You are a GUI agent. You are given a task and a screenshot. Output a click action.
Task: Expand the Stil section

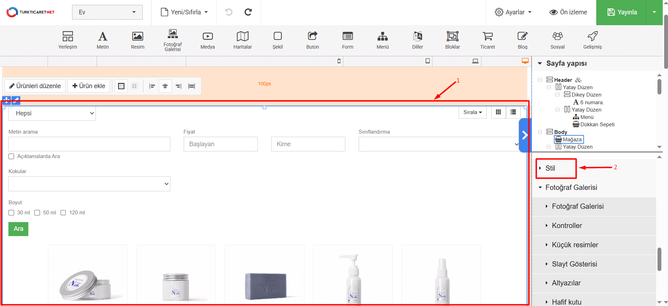click(550, 168)
